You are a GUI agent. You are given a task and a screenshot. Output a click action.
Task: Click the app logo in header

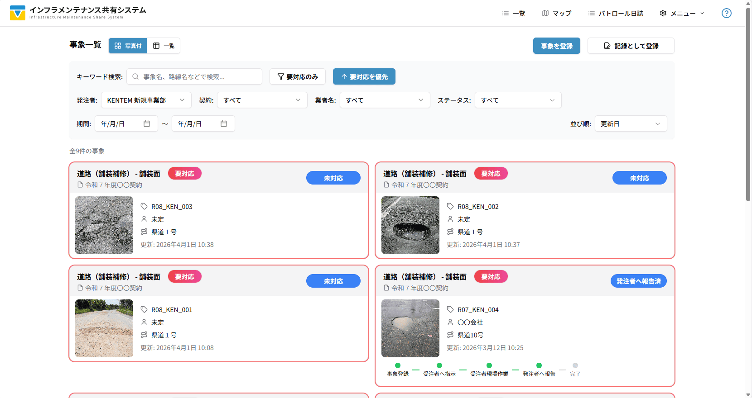18,13
